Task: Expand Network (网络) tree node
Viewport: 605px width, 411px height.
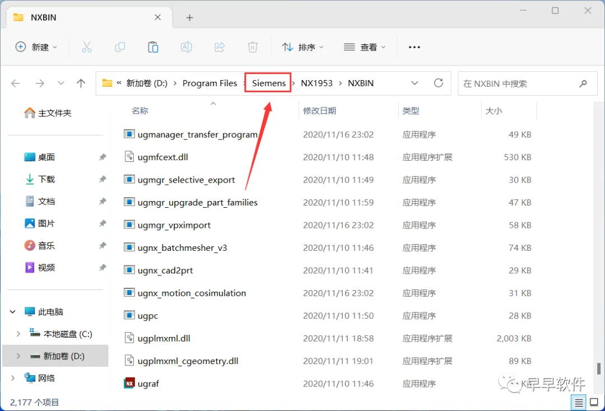Action: point(13,378)
